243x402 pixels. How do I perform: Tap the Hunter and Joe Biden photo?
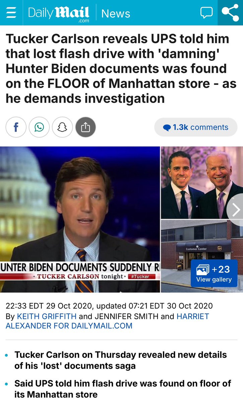202,182
